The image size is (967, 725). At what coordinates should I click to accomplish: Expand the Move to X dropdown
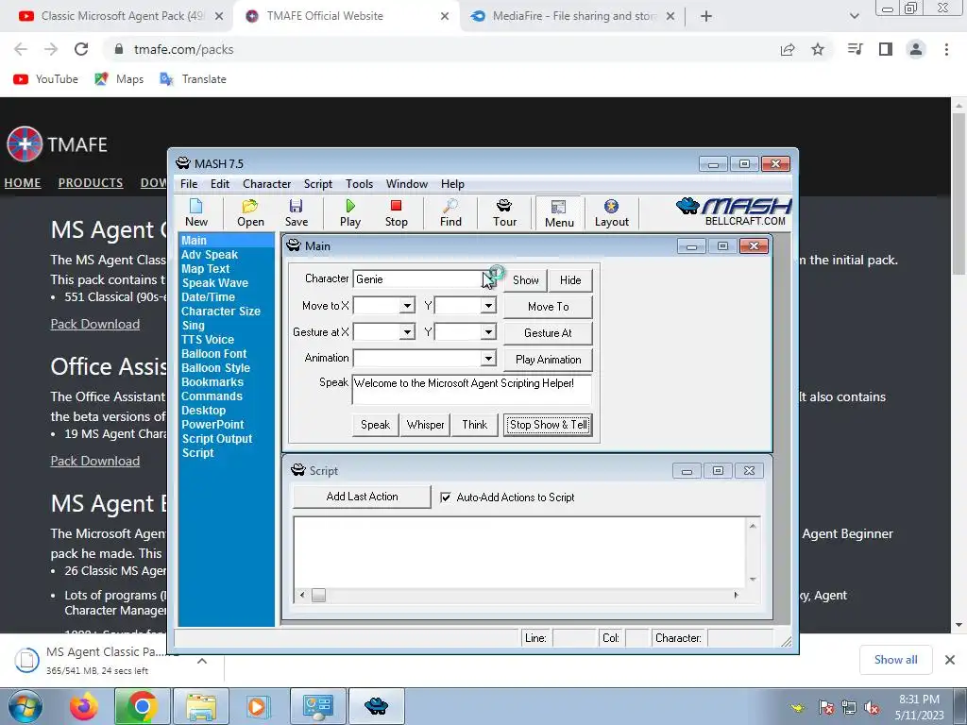click(x=407, y=306)
